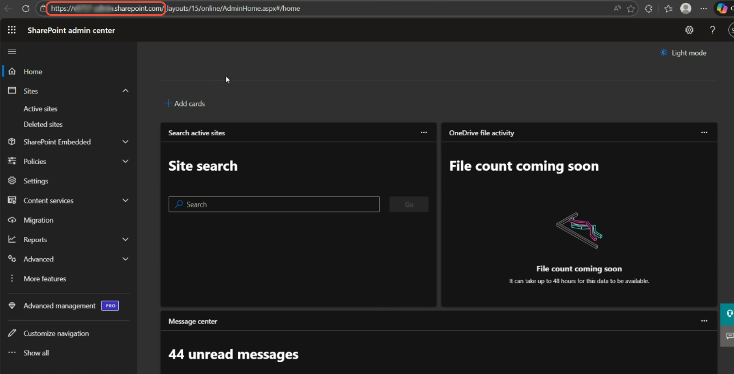This screenshot has width=734, height=374.
Task: Expand the Reports chevron
Action: click(x=126, y=240)
